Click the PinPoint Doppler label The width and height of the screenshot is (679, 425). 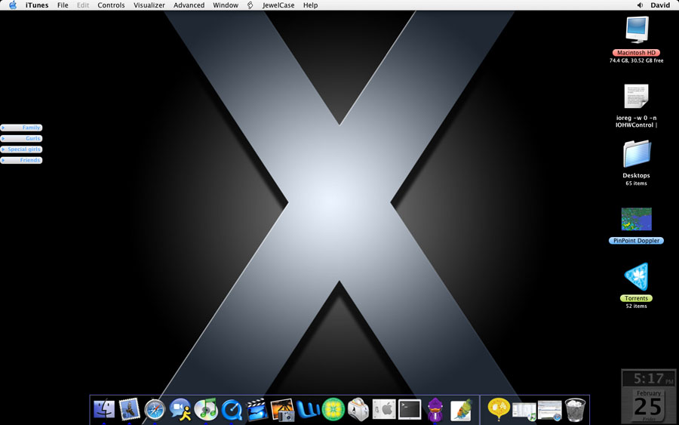pos(636,241)
